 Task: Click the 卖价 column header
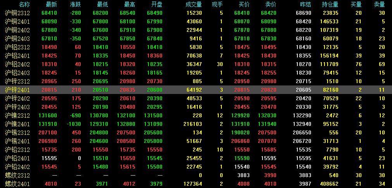tap(271, 4)
